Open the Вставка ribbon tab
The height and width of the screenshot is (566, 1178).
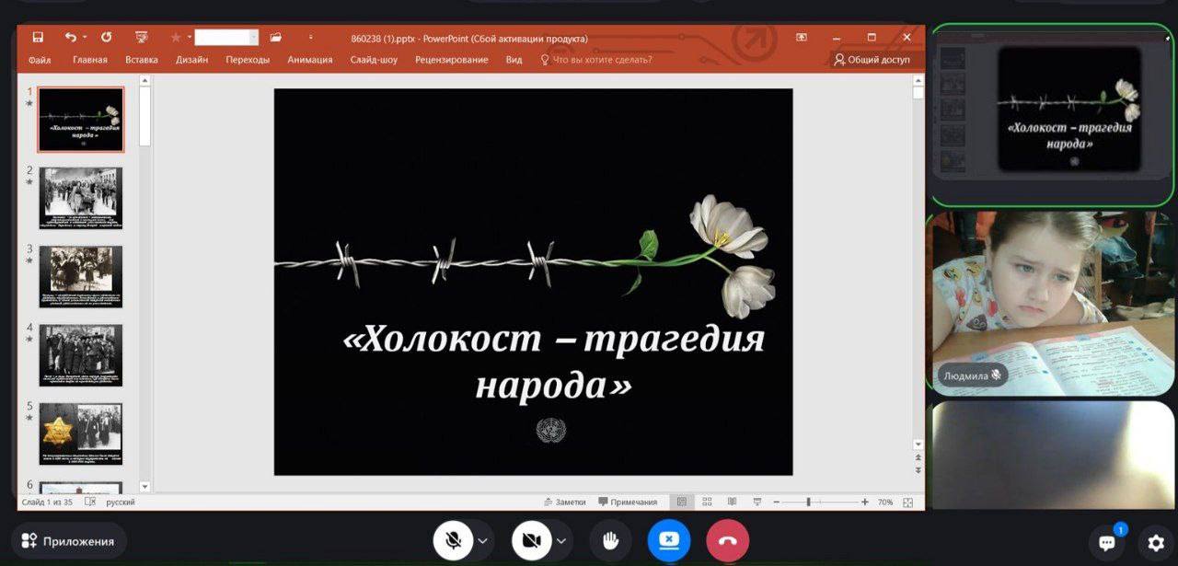tap(141, 60)
